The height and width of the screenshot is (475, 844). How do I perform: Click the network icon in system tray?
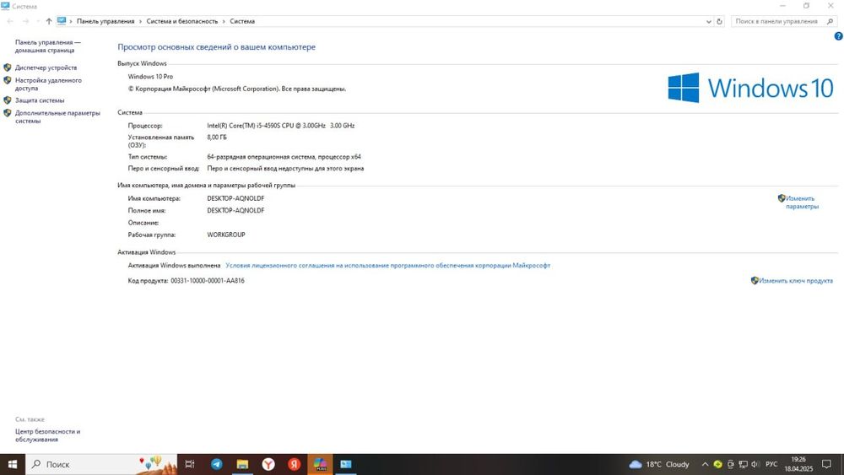744,464
